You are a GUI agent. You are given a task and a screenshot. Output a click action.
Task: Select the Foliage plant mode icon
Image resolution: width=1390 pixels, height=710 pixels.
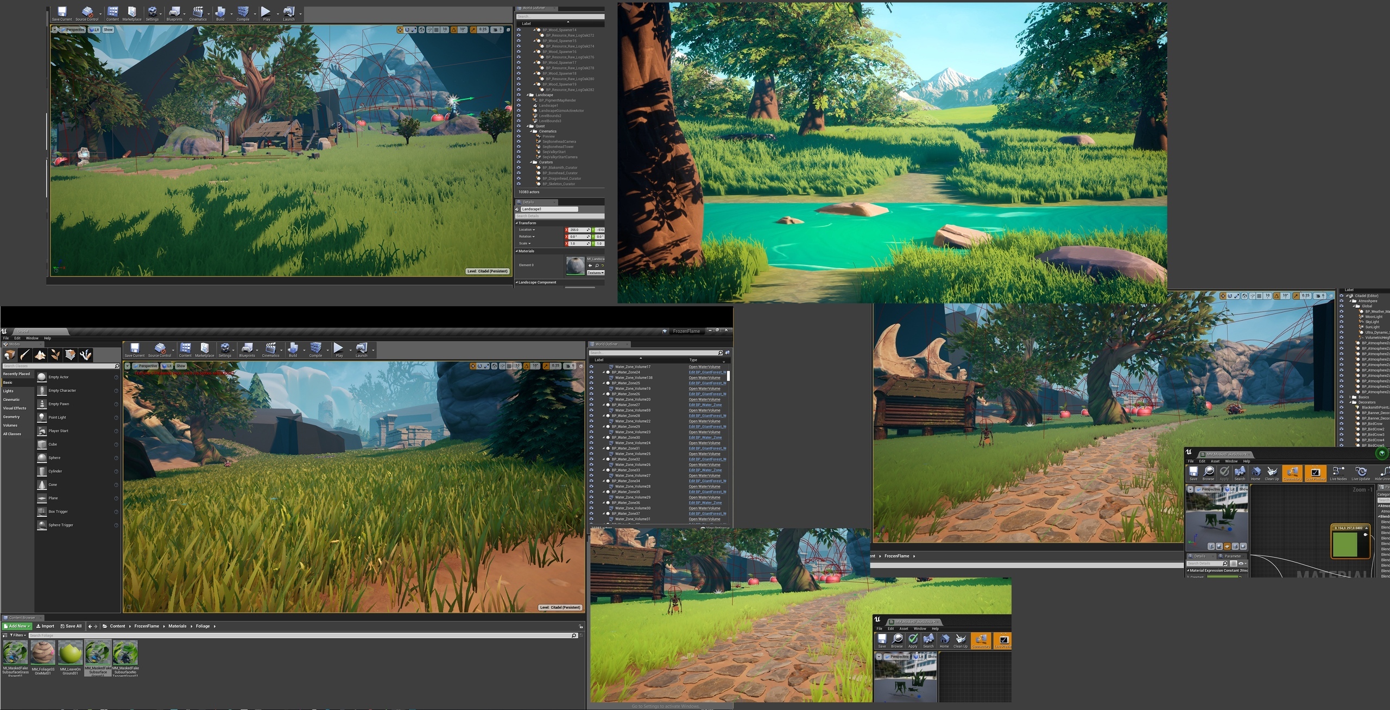coord(55,355)
